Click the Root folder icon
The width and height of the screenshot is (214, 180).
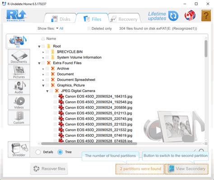[49, 46]
